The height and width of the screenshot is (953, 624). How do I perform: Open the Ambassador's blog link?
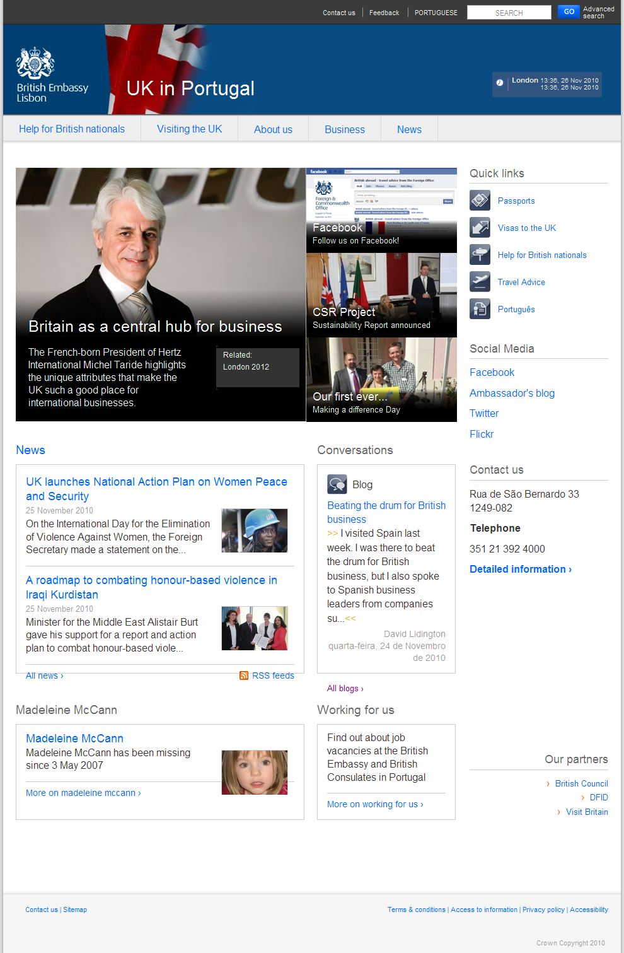point(512,393)
